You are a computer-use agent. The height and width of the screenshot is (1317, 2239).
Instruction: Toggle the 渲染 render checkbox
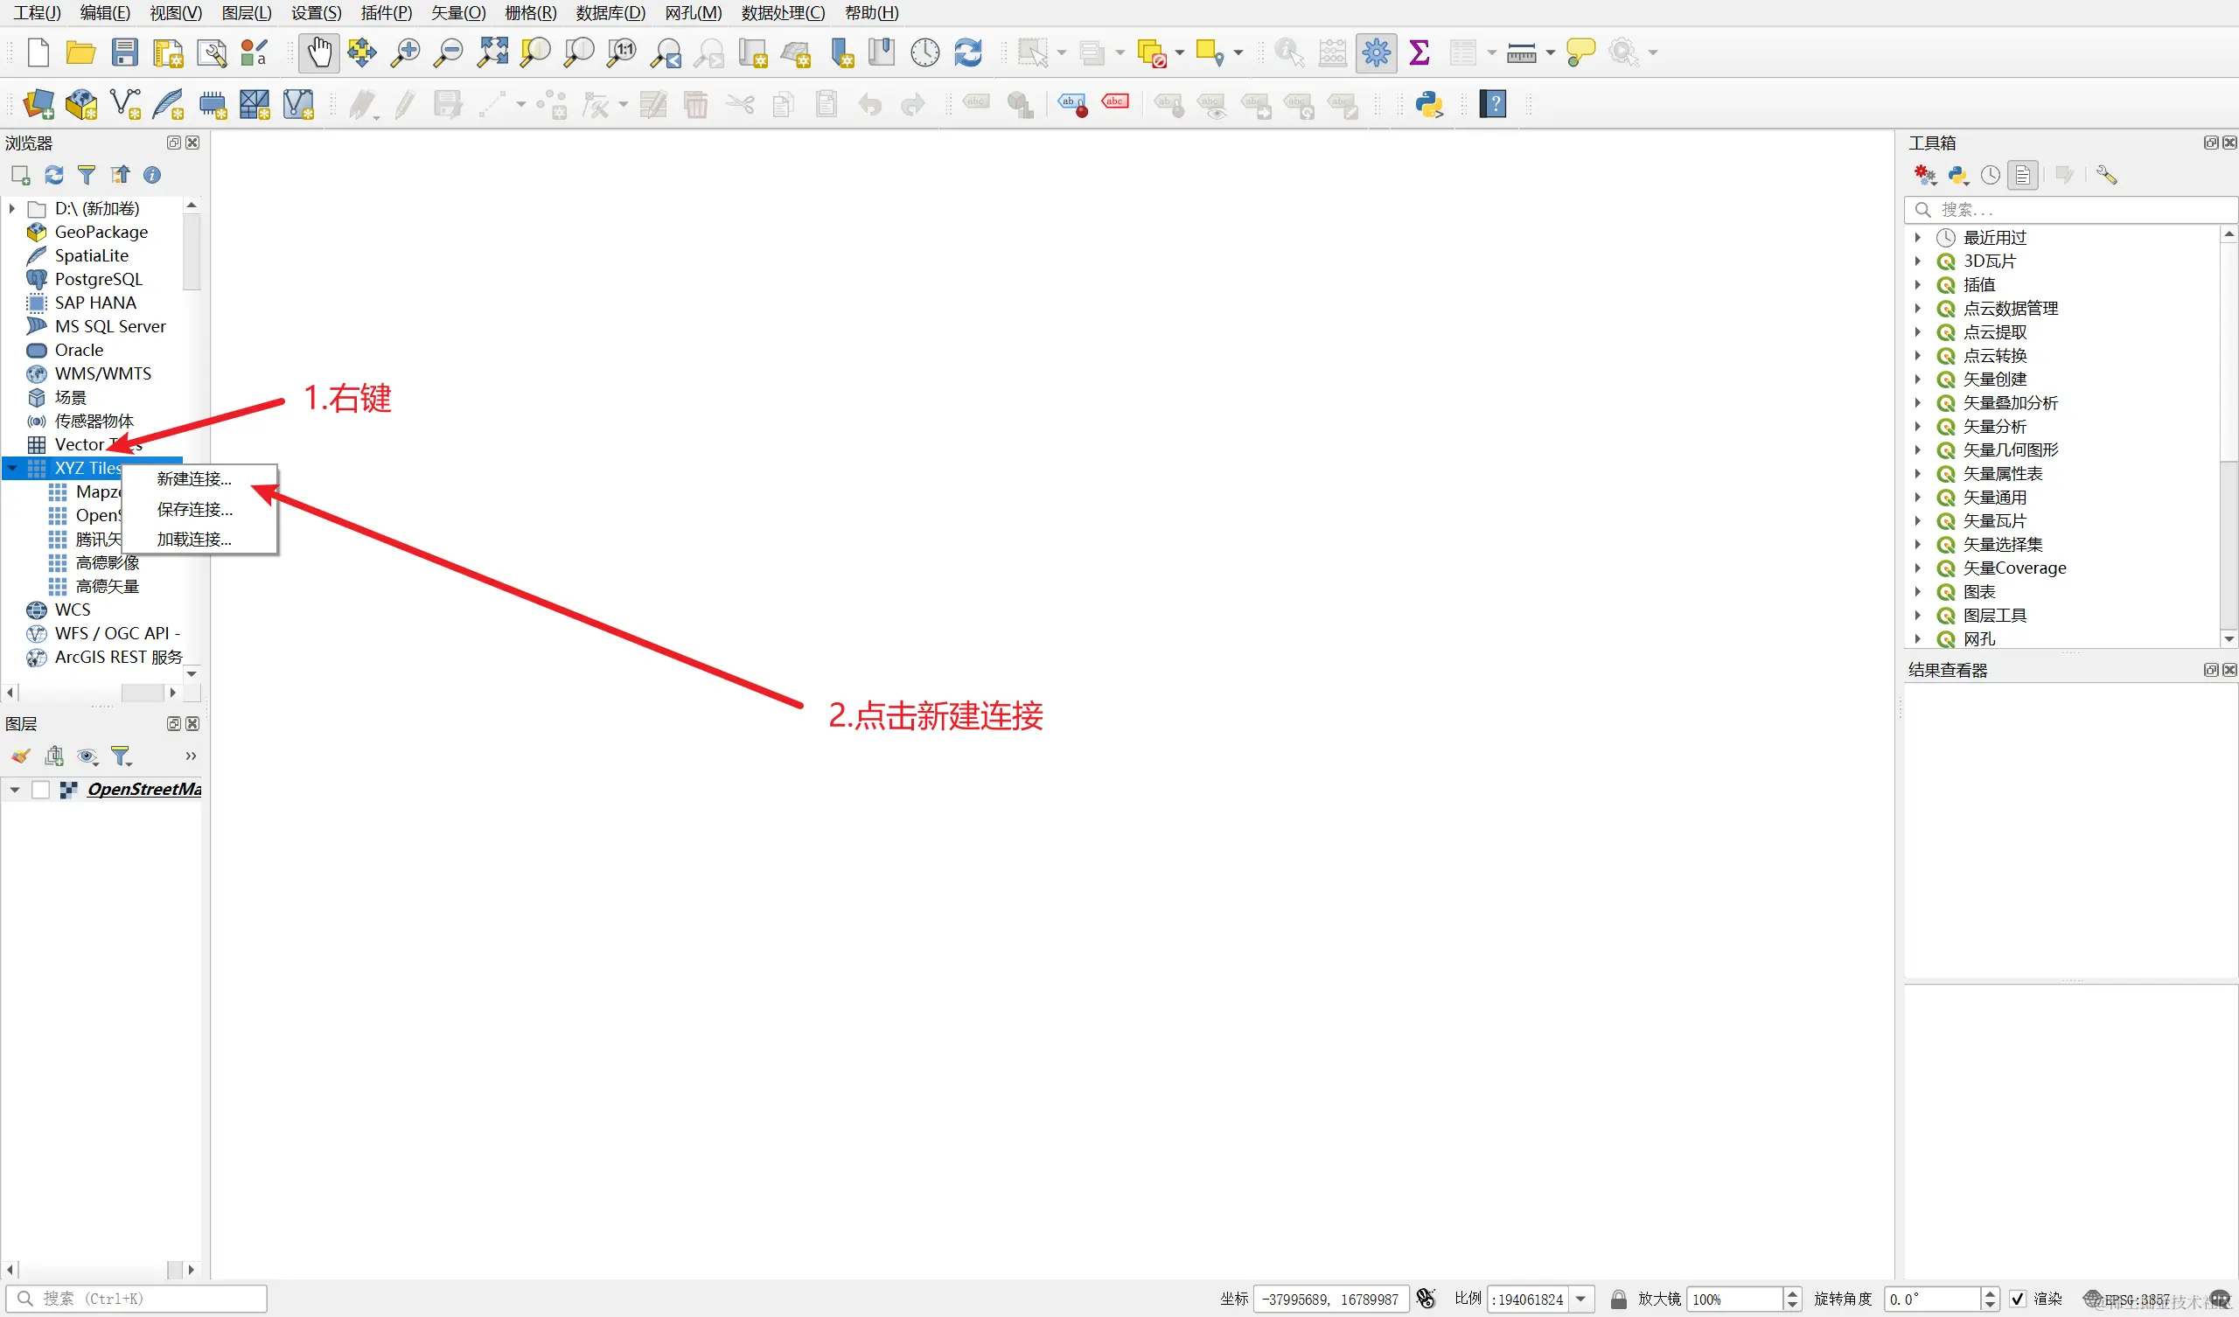coord(2018,1299)
